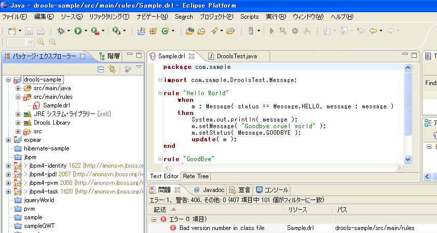
Task: Click the Debug bug icon
Action: coord(61,31)
